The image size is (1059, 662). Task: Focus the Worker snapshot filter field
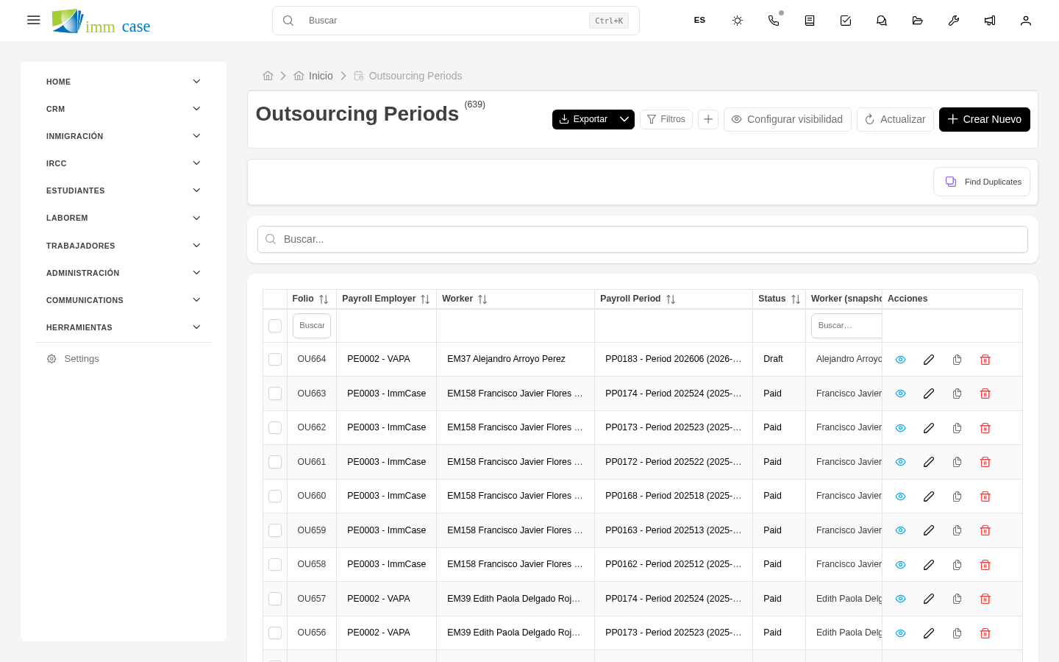tap(846, 326)
